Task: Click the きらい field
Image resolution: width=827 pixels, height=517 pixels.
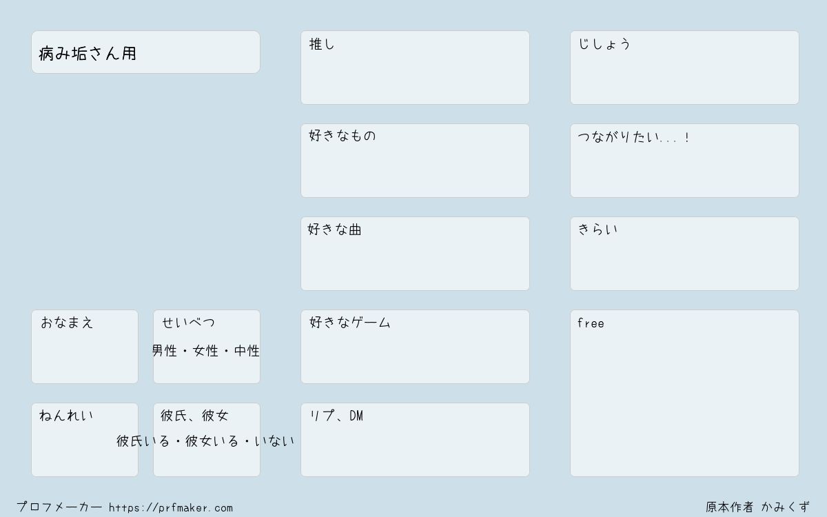Action: (x=684, y=254)
